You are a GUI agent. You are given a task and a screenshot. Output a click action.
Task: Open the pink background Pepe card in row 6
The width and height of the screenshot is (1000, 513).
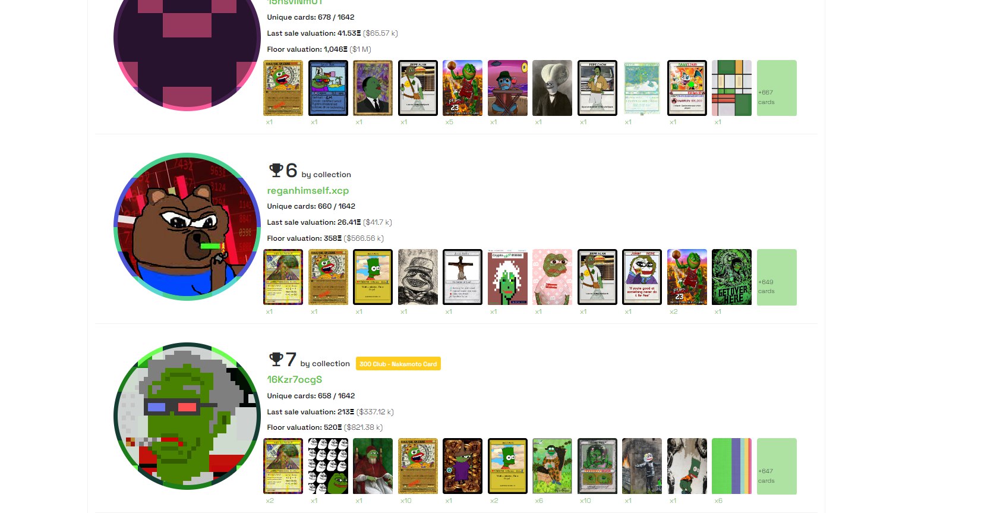tap(552, 277)
